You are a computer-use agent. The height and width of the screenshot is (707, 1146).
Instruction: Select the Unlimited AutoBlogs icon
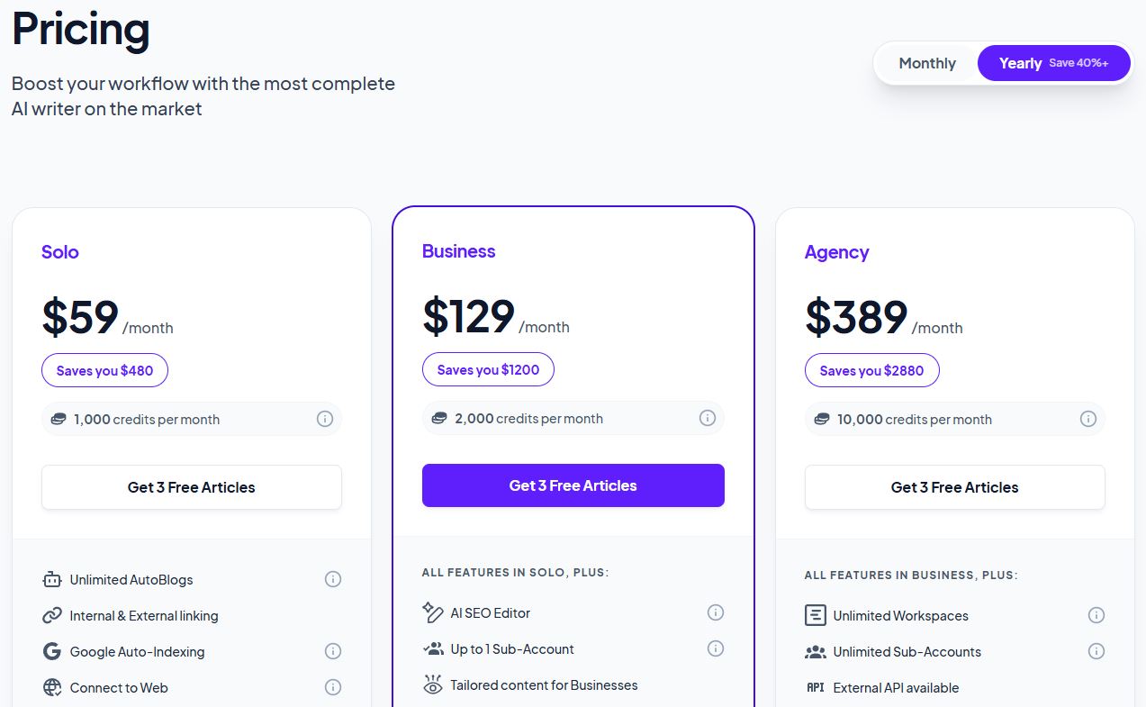(52, 579)
